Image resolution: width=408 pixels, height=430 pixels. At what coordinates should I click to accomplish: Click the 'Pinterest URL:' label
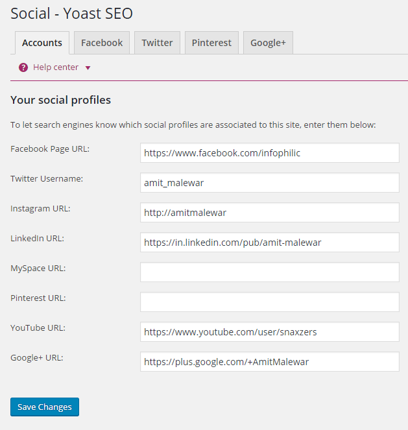pyautogui.click(x=38, y=298)
